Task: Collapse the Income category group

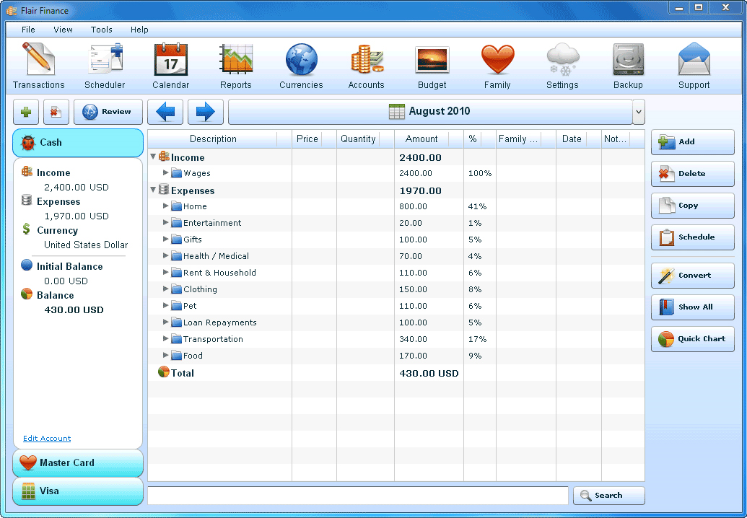Action: [x=153, y=157]
